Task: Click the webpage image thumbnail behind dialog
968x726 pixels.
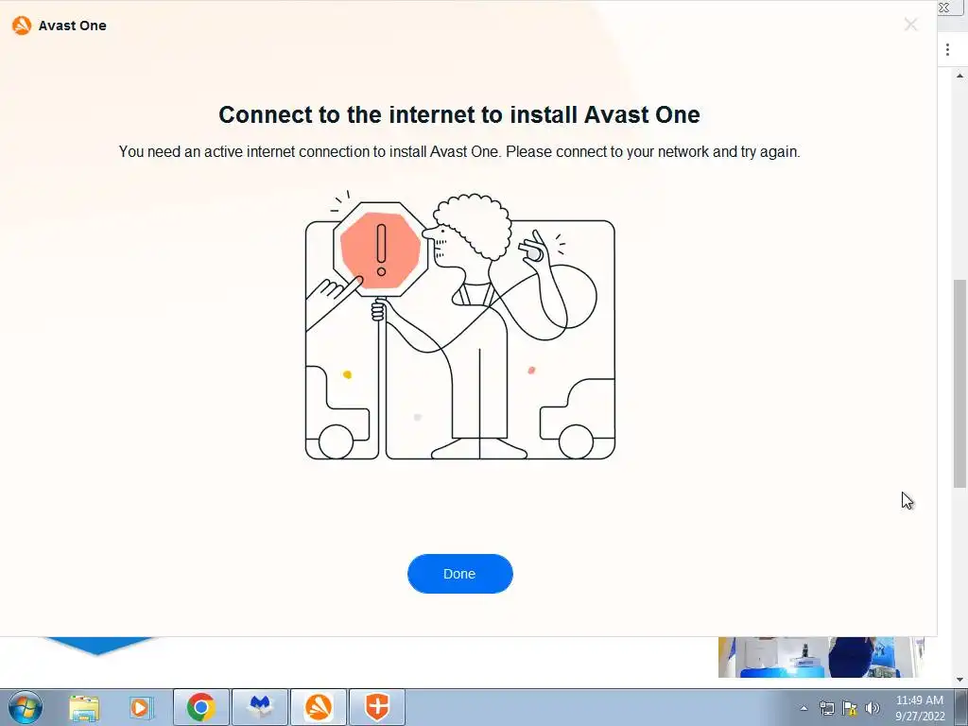Action: [x=821, y=657]
